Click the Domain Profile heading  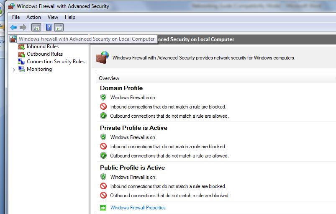pos(121,88)
